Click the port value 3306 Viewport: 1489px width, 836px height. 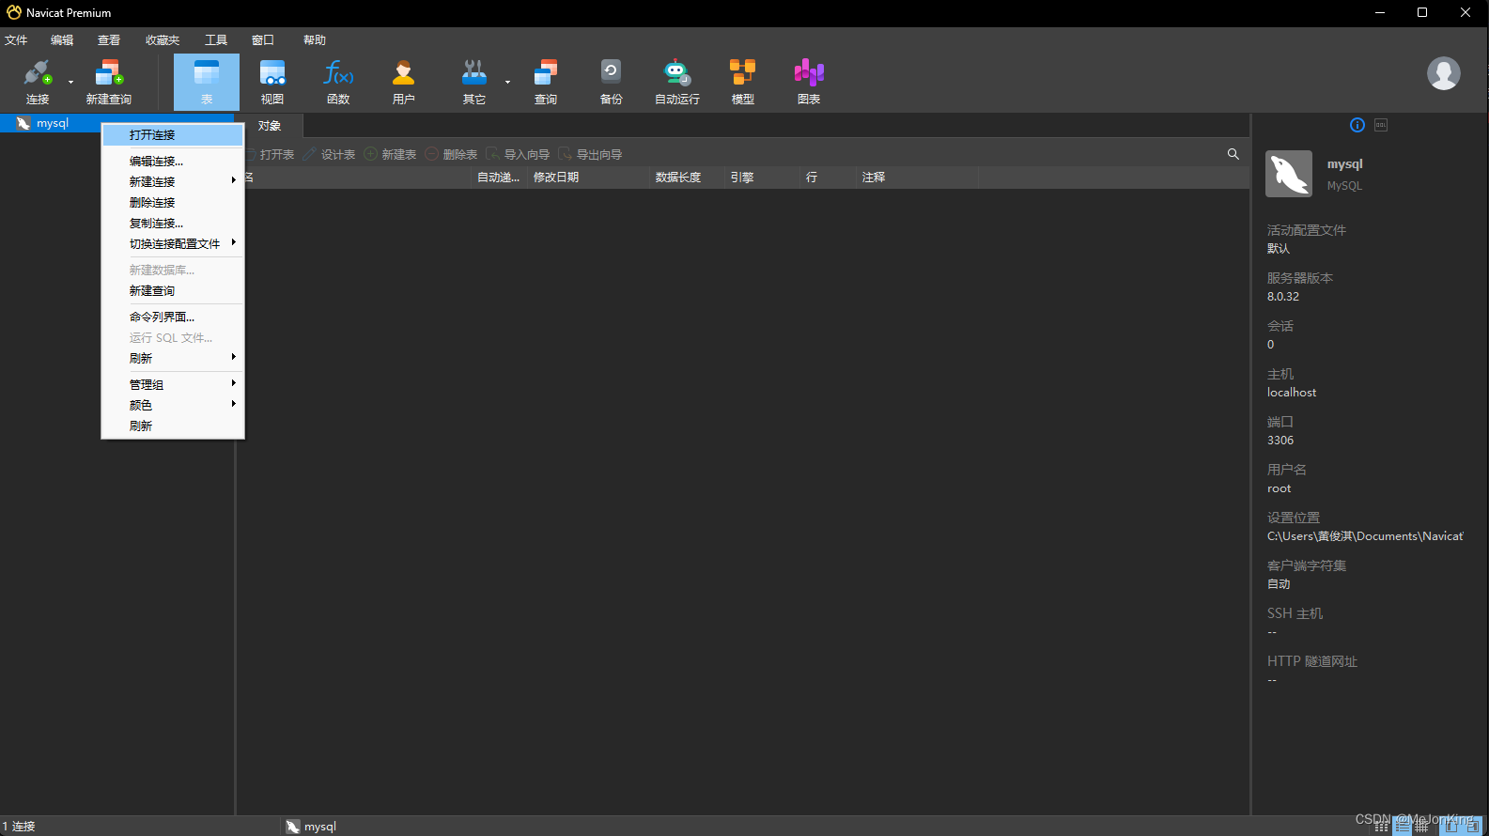point(1280,441)
